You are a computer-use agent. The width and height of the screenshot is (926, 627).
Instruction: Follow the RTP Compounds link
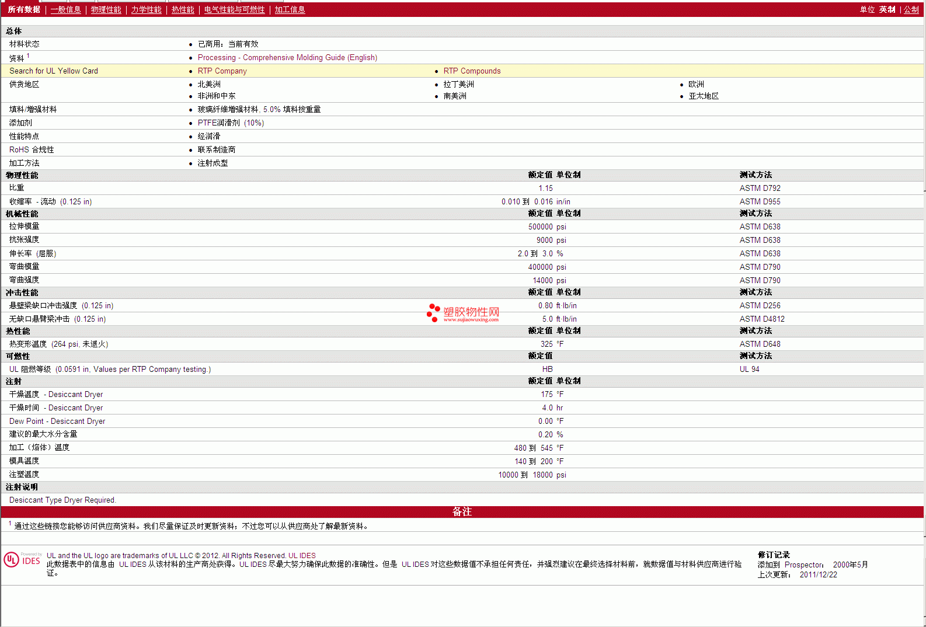472,71
